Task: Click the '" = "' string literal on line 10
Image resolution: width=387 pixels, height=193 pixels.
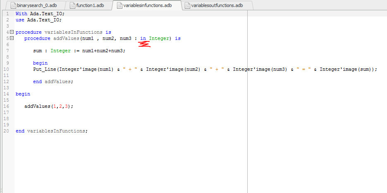Action: point(303,69)
